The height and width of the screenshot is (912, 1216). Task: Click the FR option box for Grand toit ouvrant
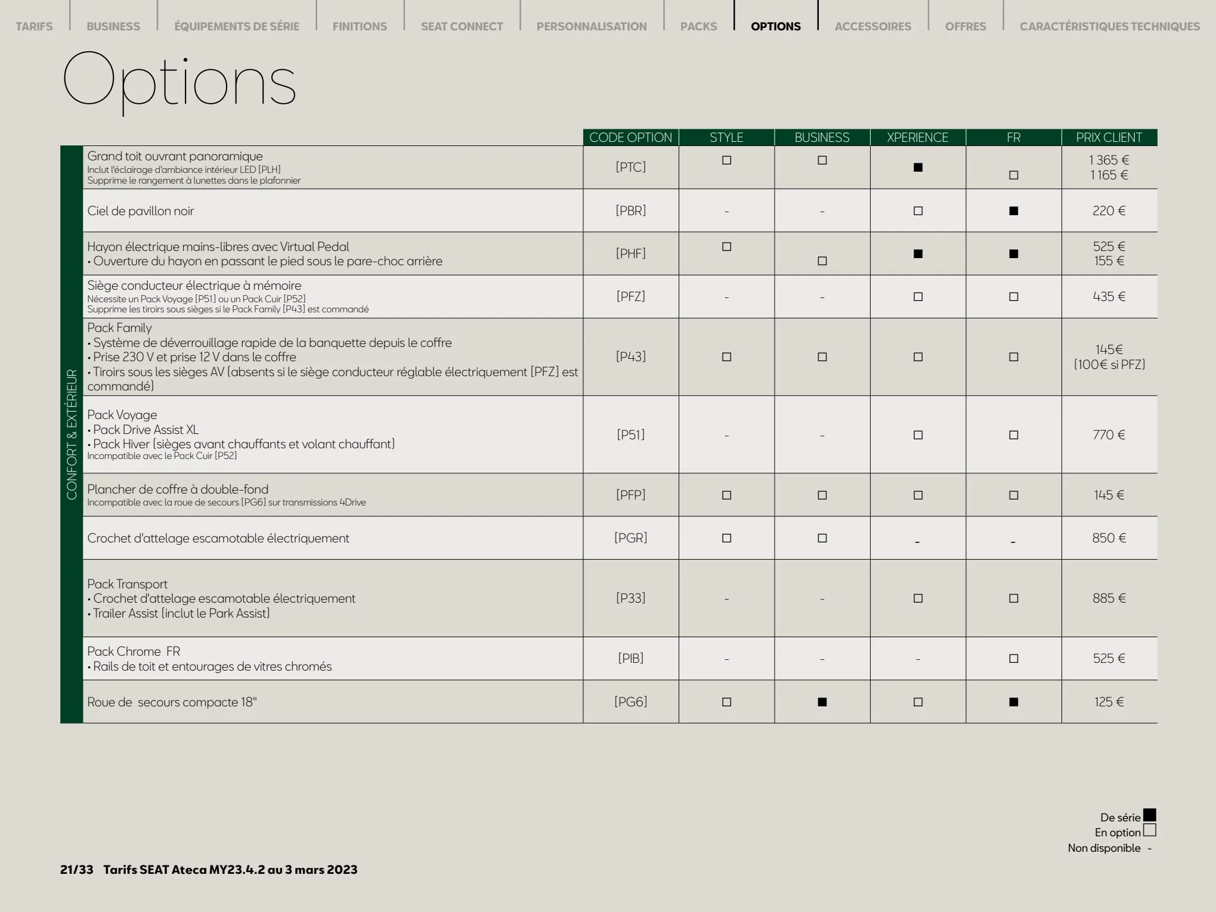(x=1014, y=175)
